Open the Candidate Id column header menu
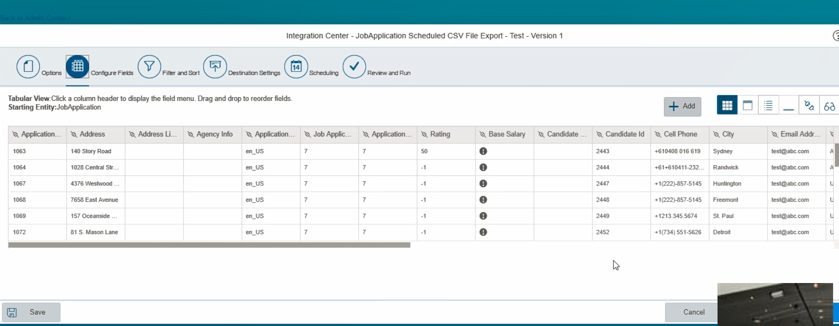Image resolution: width=839 pixels, height=326 pixels. pos(622,134)
